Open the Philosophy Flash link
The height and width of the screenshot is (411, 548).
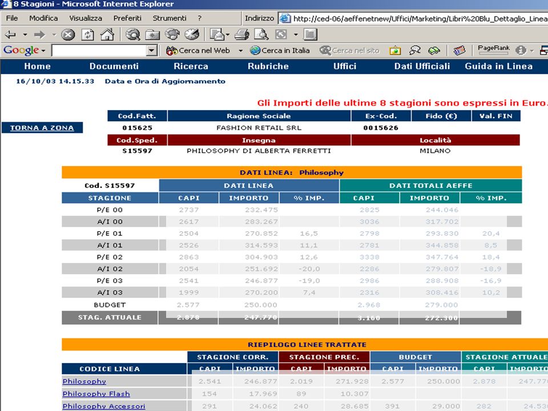(96, 394)
